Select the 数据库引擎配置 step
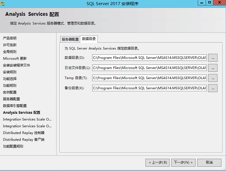226x171 pixels. coord(15,106)
